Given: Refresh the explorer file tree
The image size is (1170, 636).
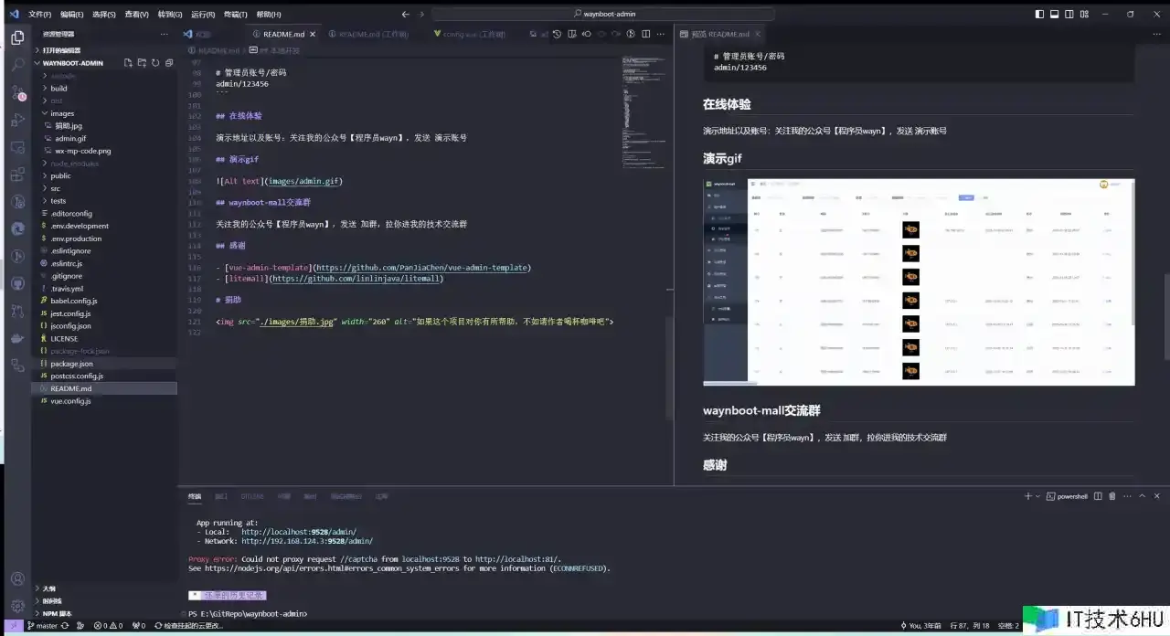Looking at the screenshot, I should [x=155, y=63].
